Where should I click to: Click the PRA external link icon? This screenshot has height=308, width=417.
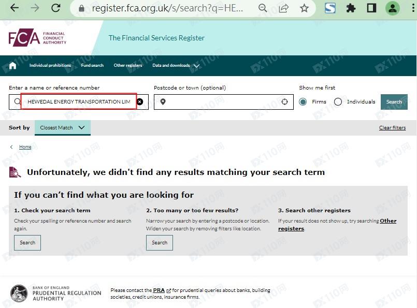168,291
